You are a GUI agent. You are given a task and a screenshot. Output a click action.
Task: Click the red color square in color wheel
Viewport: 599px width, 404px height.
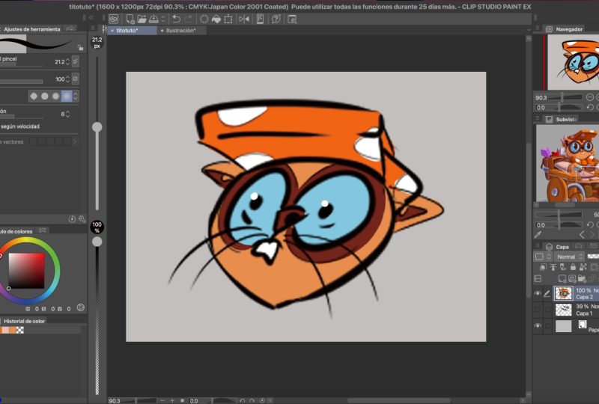tap(26, 271)
